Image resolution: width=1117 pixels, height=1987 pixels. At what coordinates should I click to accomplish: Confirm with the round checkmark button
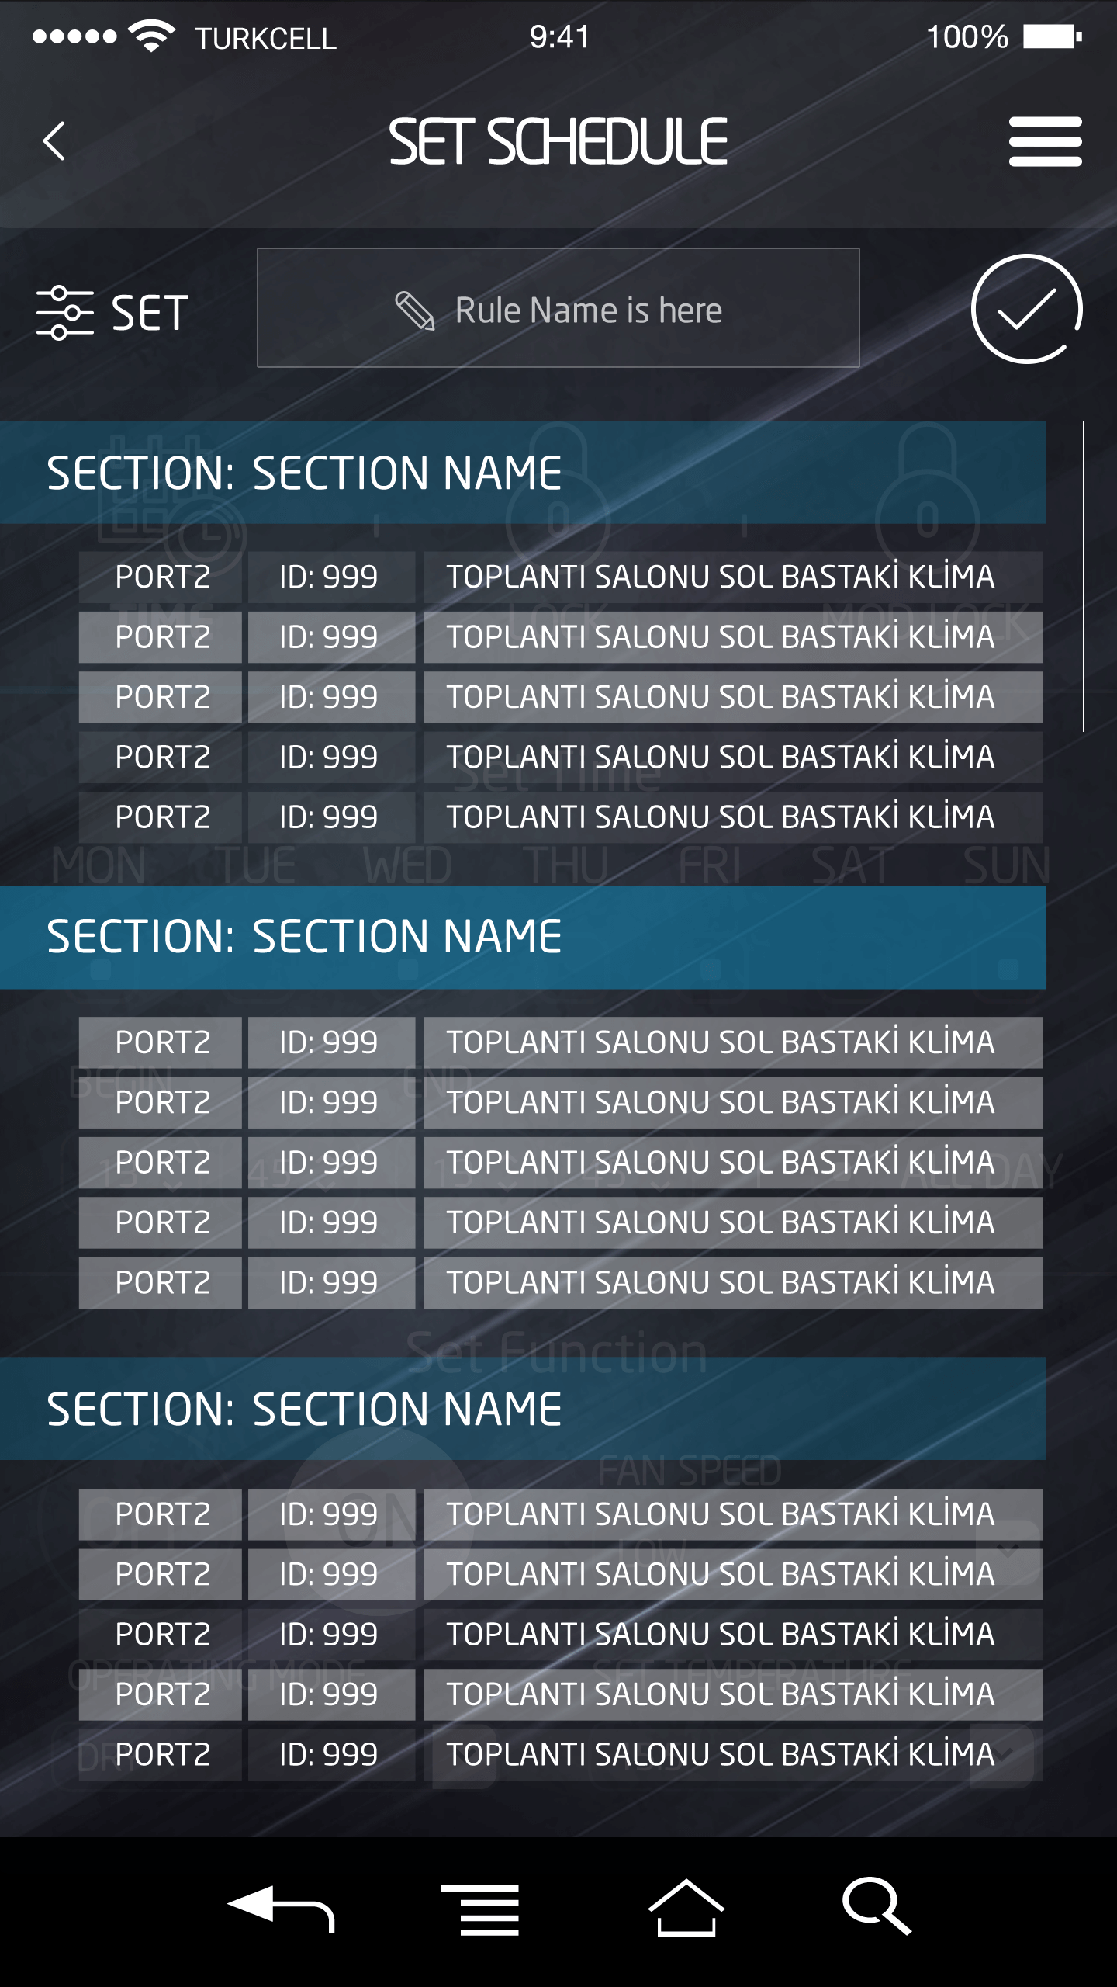click(1026, 309)
